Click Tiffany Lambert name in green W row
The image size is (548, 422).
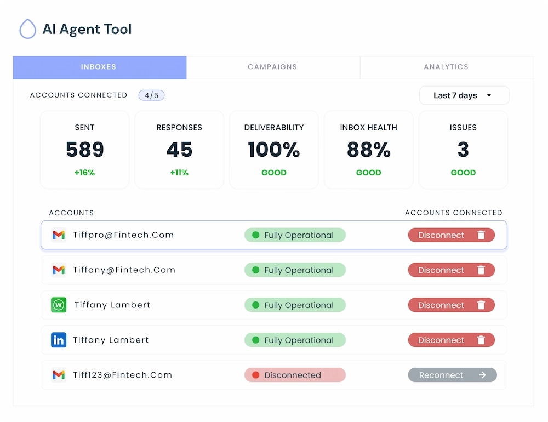tap(112, 305)
